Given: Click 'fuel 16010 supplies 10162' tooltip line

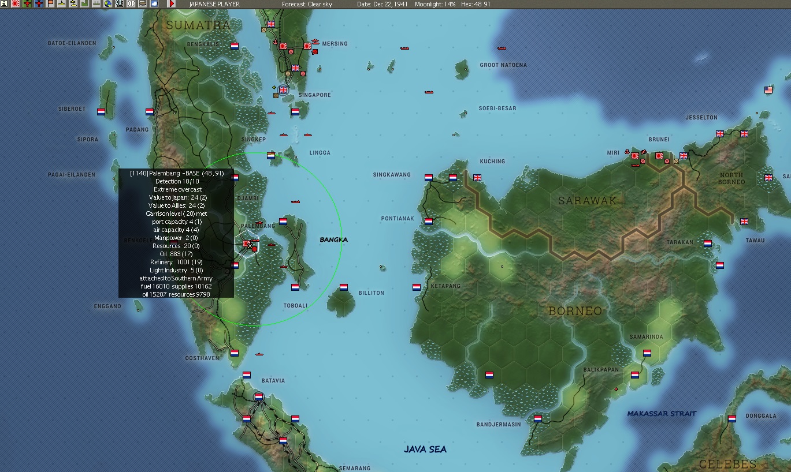Looking at the screenshot, I should pyautogui.click(x=176, y=286).
